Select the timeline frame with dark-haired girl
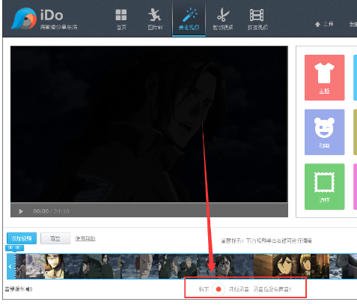The width and height of the screenshot is (357, 305). 283,266
